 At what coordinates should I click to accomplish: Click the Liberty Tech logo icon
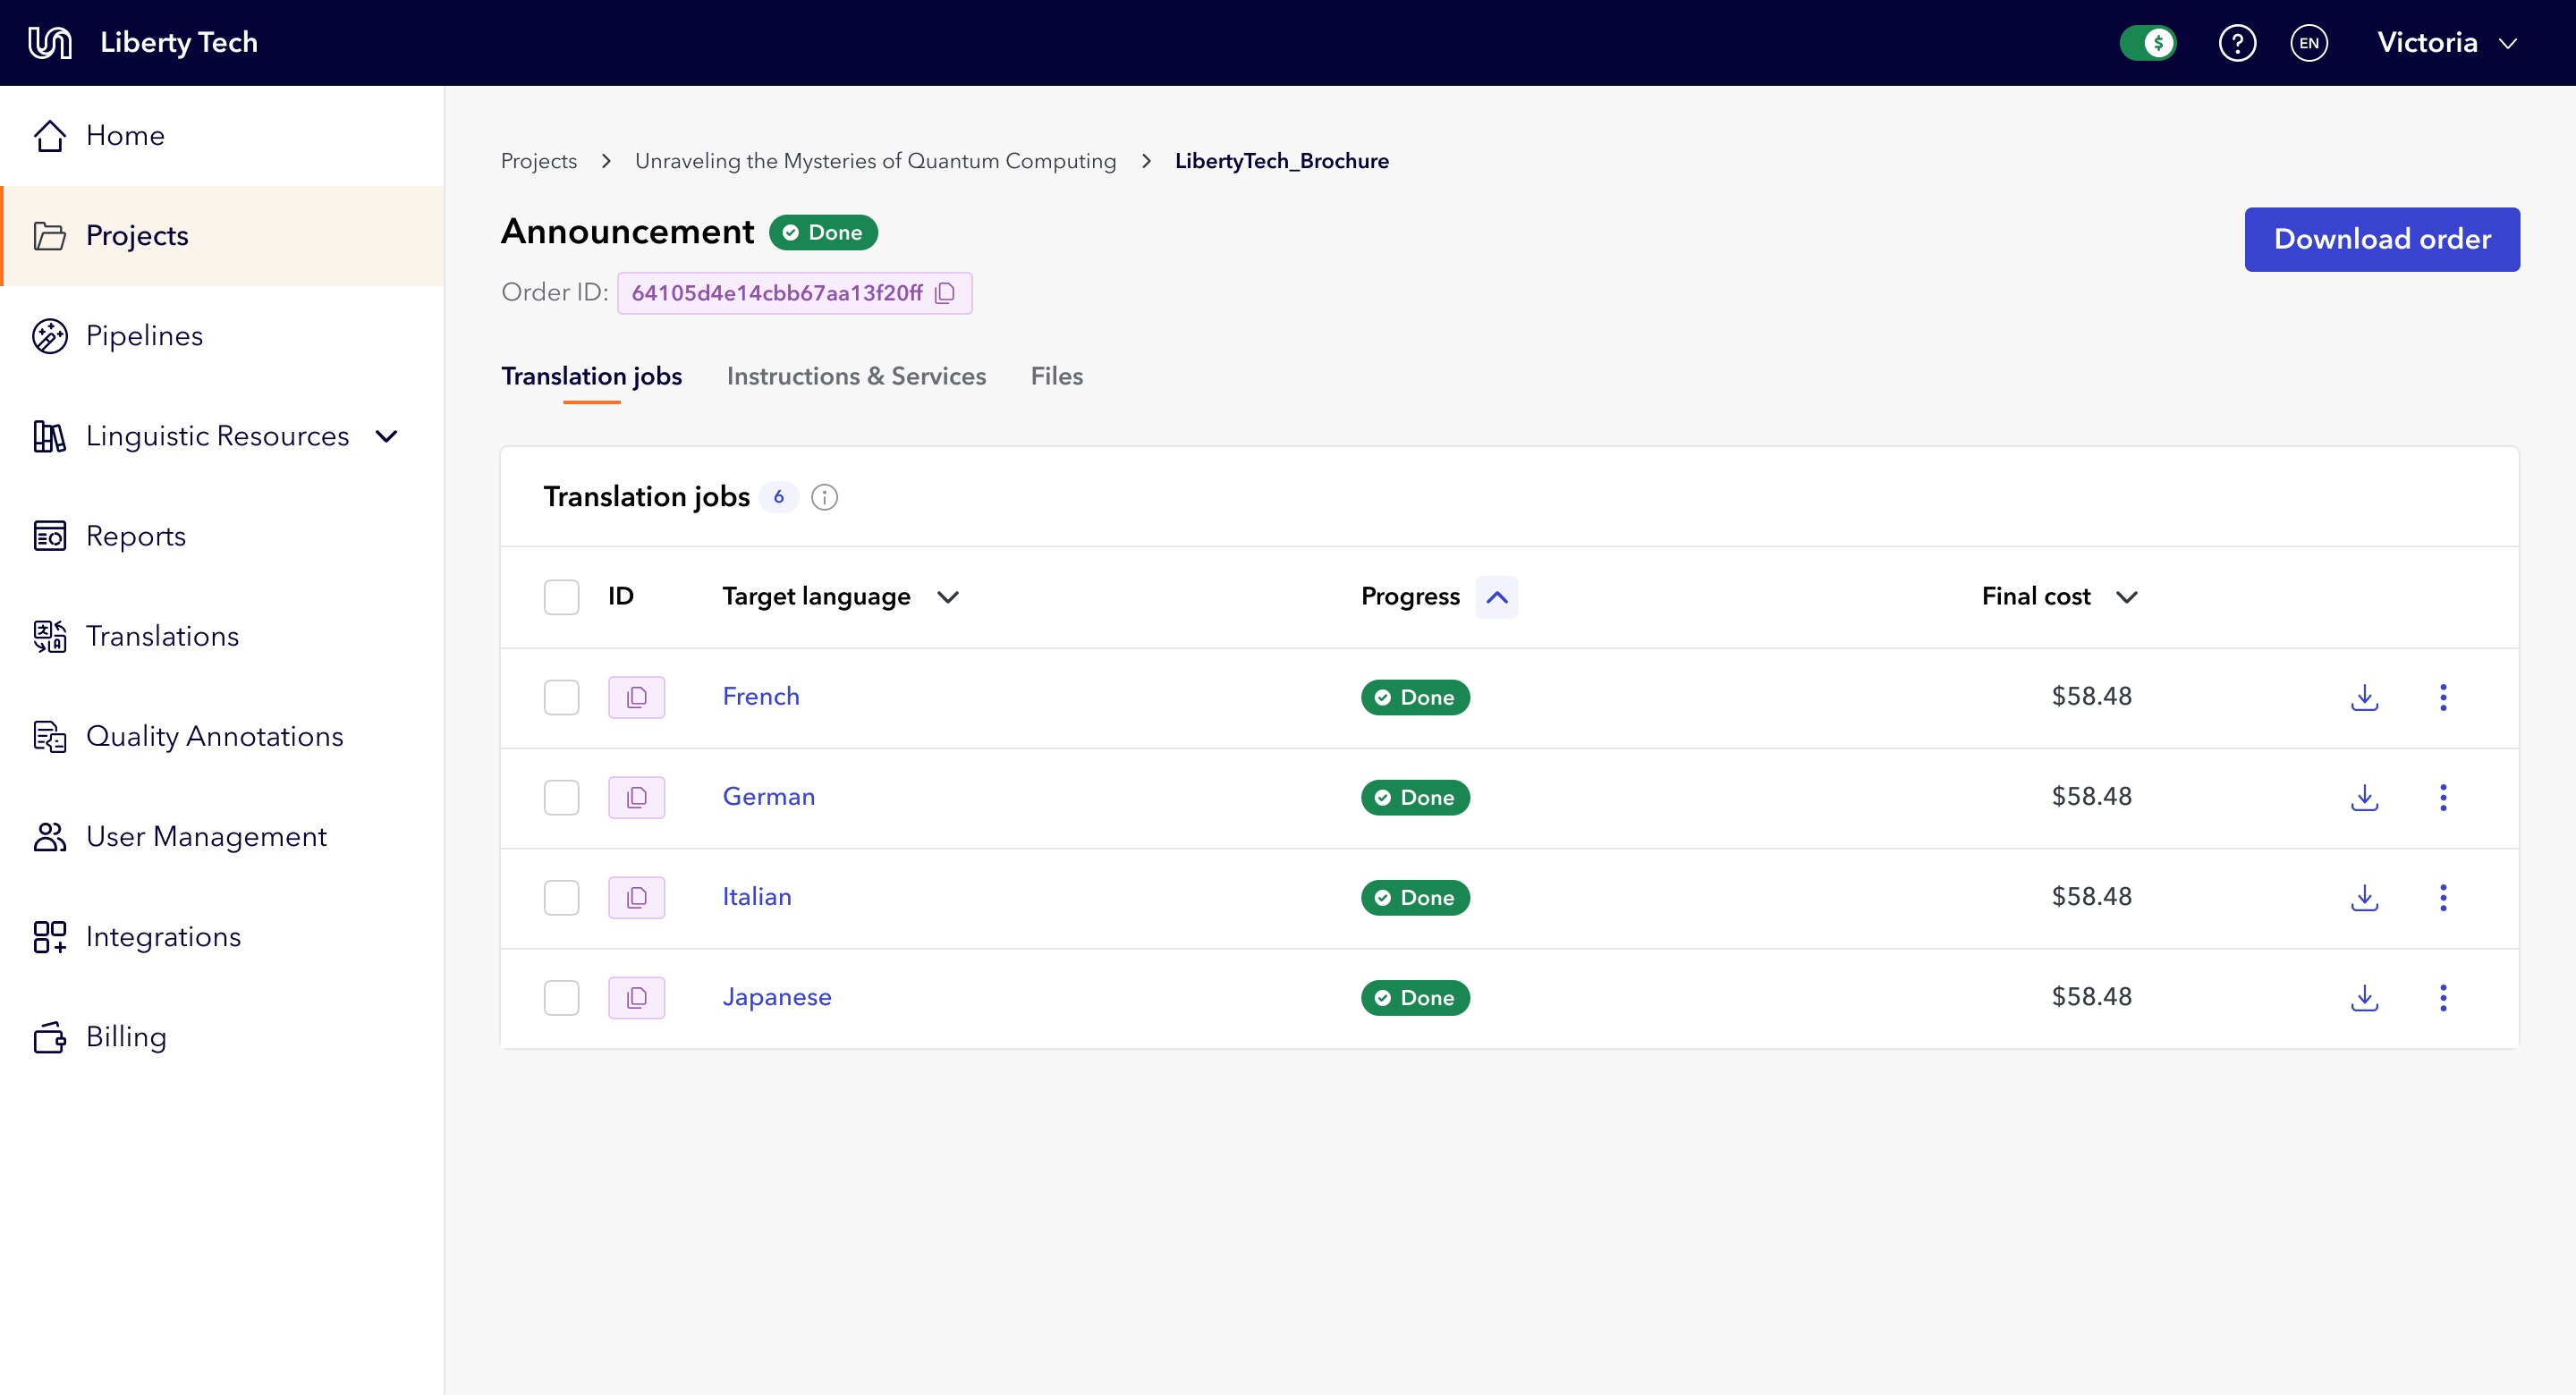coord(50,43)
